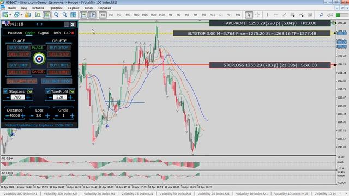Click the SELL LIMIT STOP button
The width and height of the screenshot is (349, 196).
pyautogui.click(x=22, y=81)
